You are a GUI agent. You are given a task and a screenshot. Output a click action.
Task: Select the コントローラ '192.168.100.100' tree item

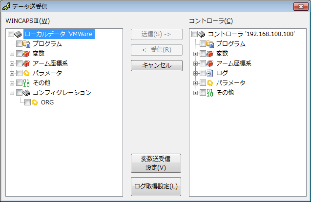click(251, 34)
